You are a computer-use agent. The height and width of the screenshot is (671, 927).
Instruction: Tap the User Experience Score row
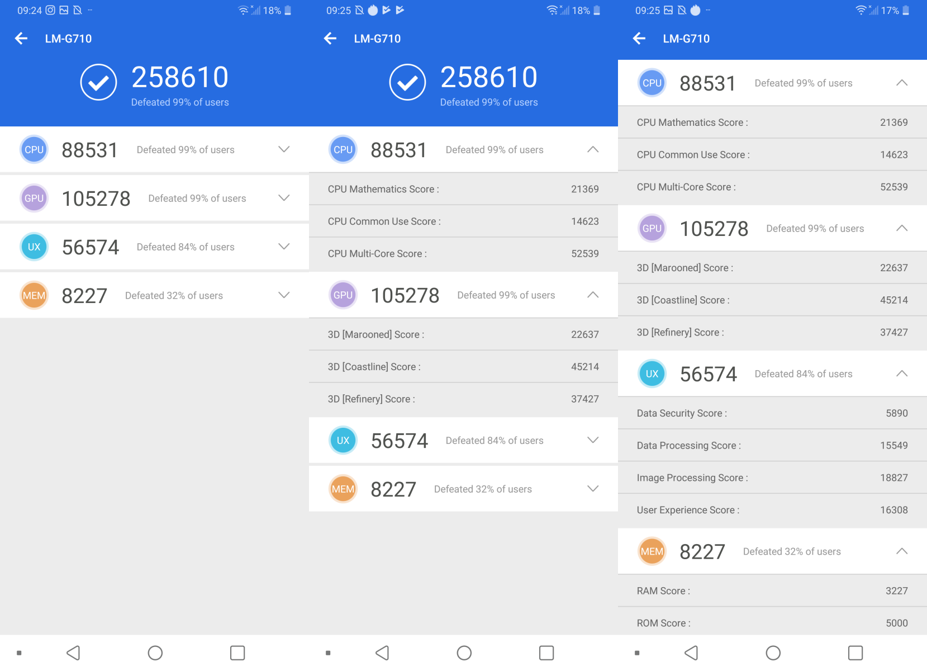coord(772,510)
